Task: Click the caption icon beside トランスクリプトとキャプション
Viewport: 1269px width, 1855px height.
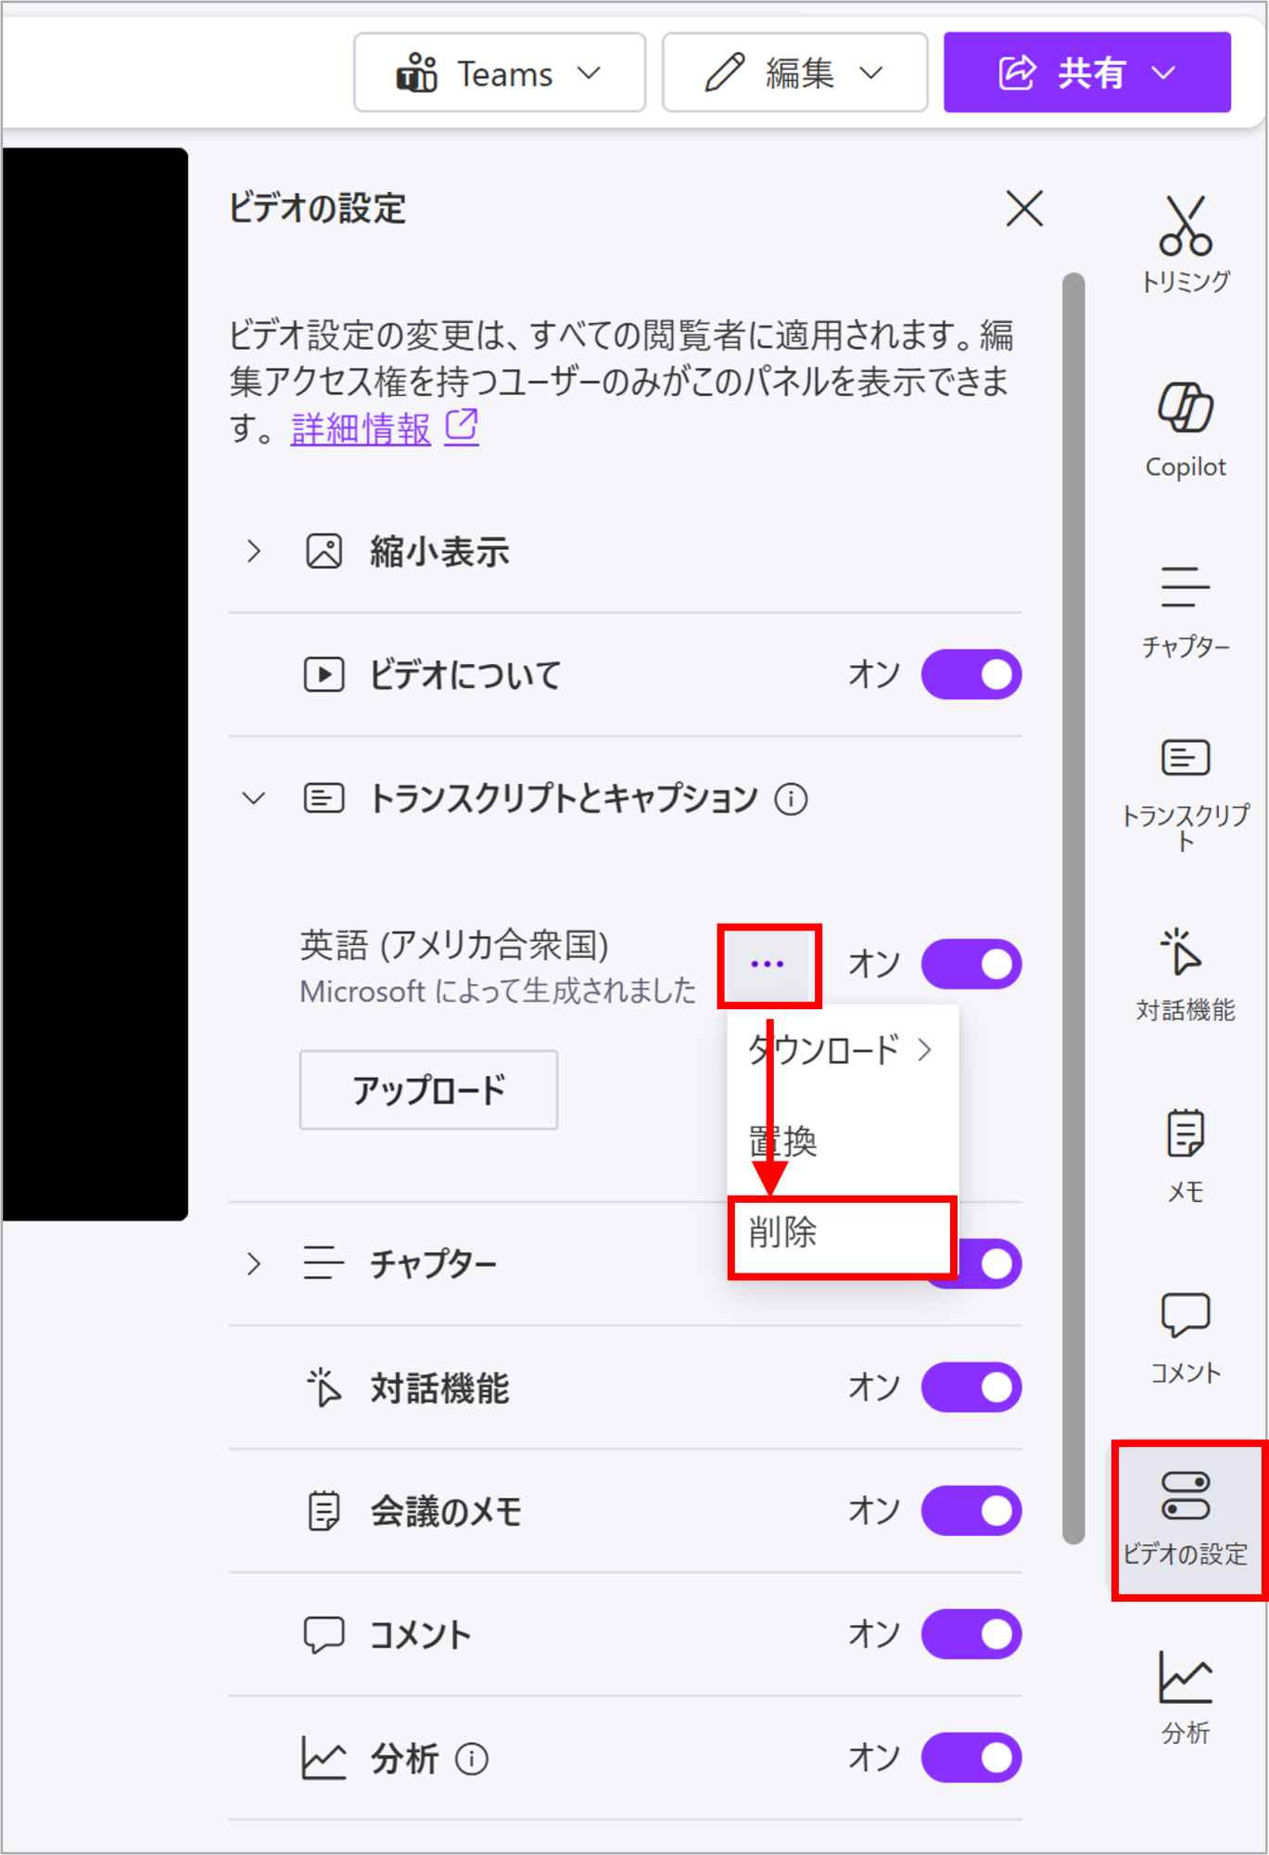Action: (324, 799)
